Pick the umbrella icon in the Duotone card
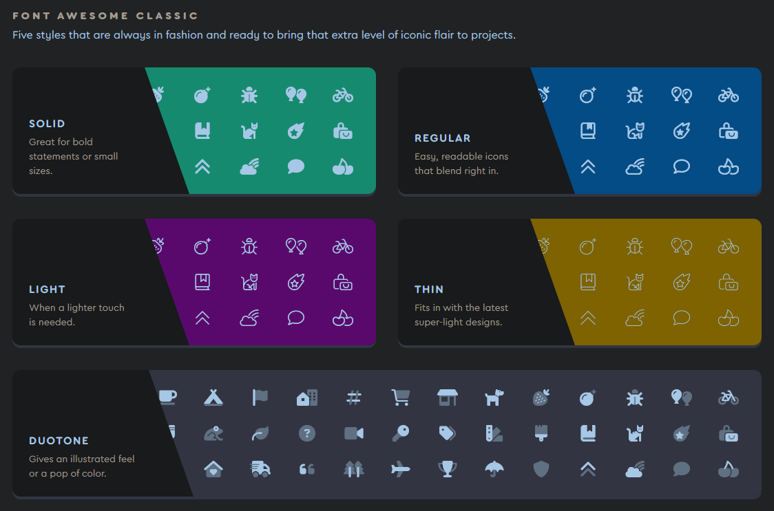This screenshot has height=511, width=774. click(x=494, y=469)
